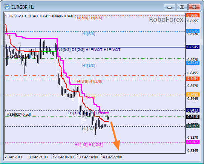
Task: Click the H4[1/8] H1[-2/8] magenta level label
Action: [x=89, y=145]
